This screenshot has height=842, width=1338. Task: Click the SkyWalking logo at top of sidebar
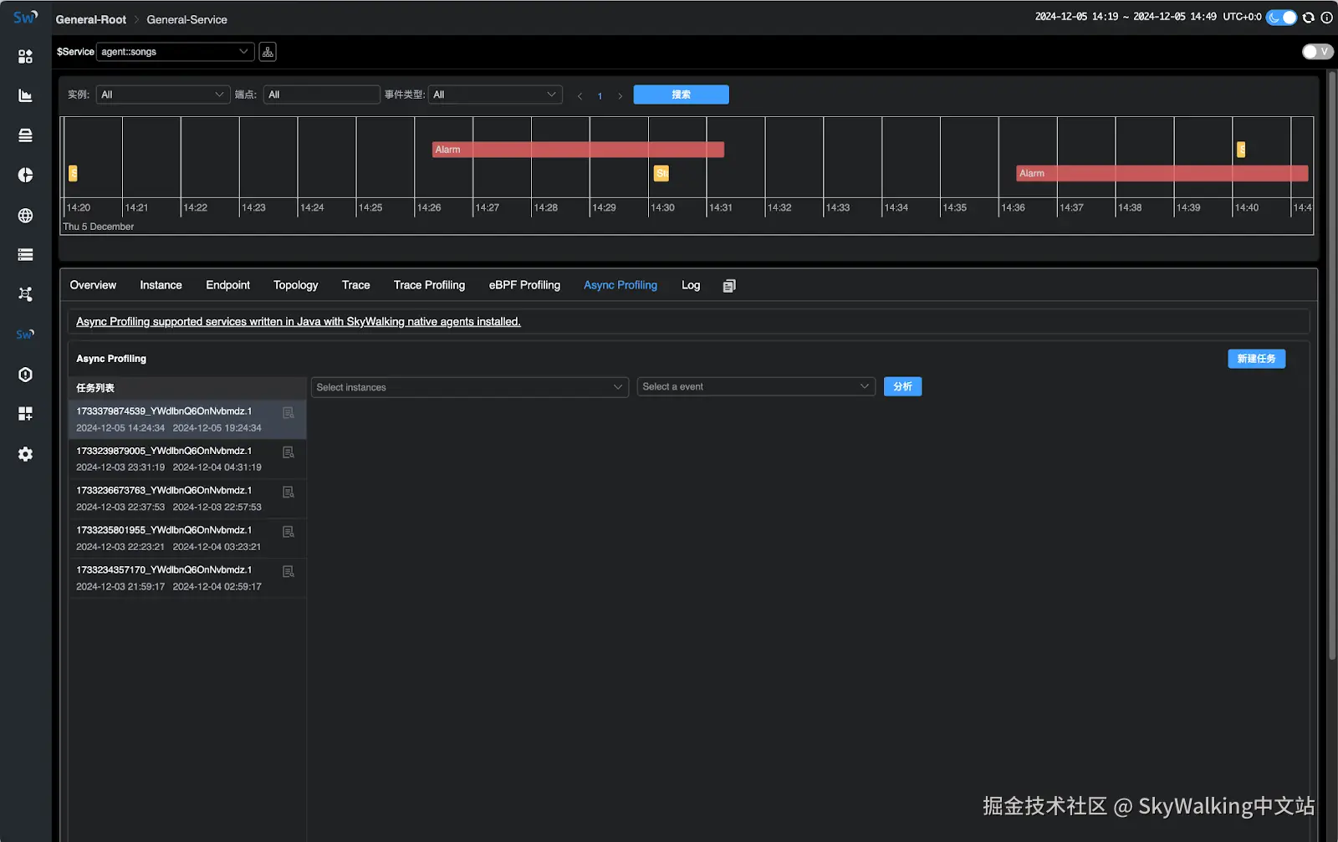25,18
